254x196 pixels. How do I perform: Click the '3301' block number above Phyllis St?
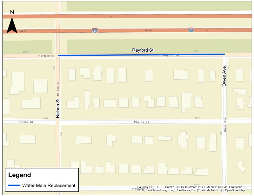[x=197, y=118]
